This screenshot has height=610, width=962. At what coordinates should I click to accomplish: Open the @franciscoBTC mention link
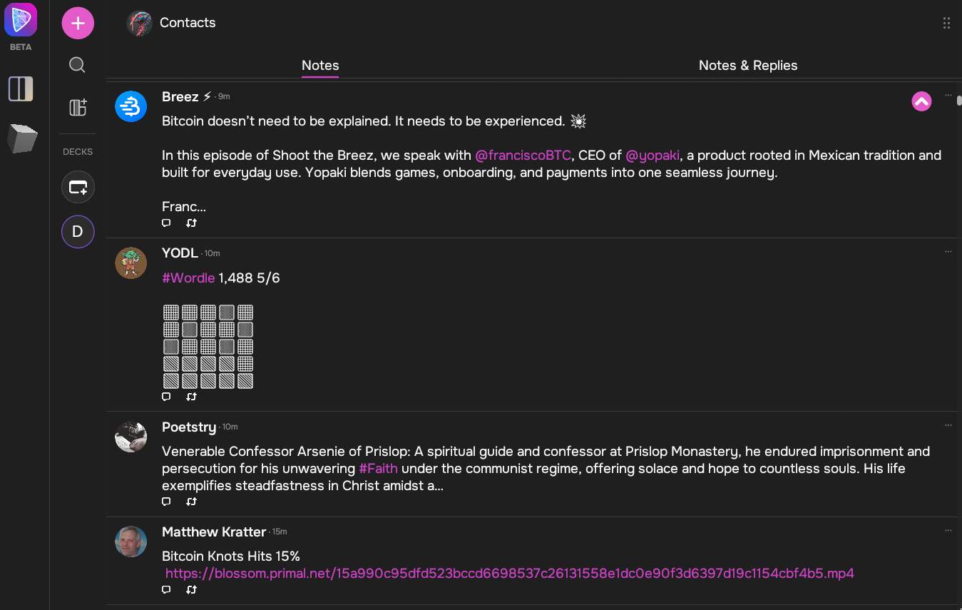point(523,156)
